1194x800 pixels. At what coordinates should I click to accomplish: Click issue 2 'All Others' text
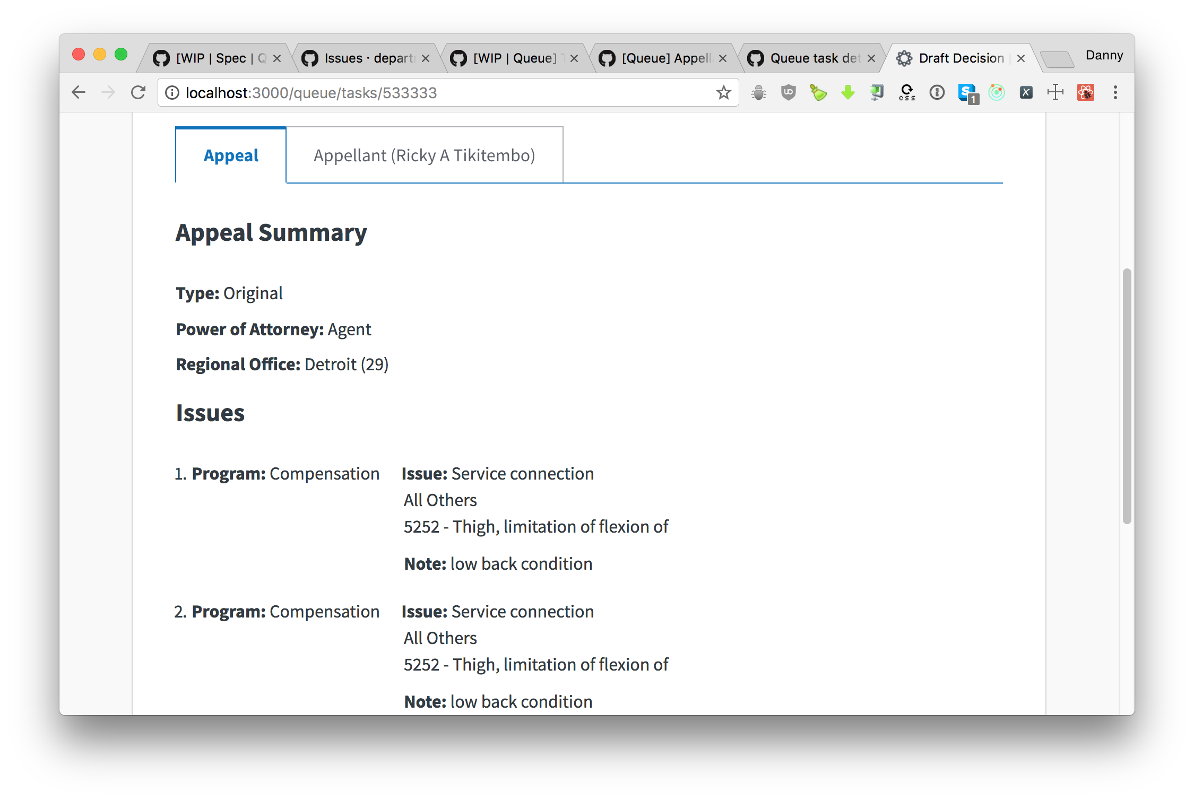(x=440, y=638)
